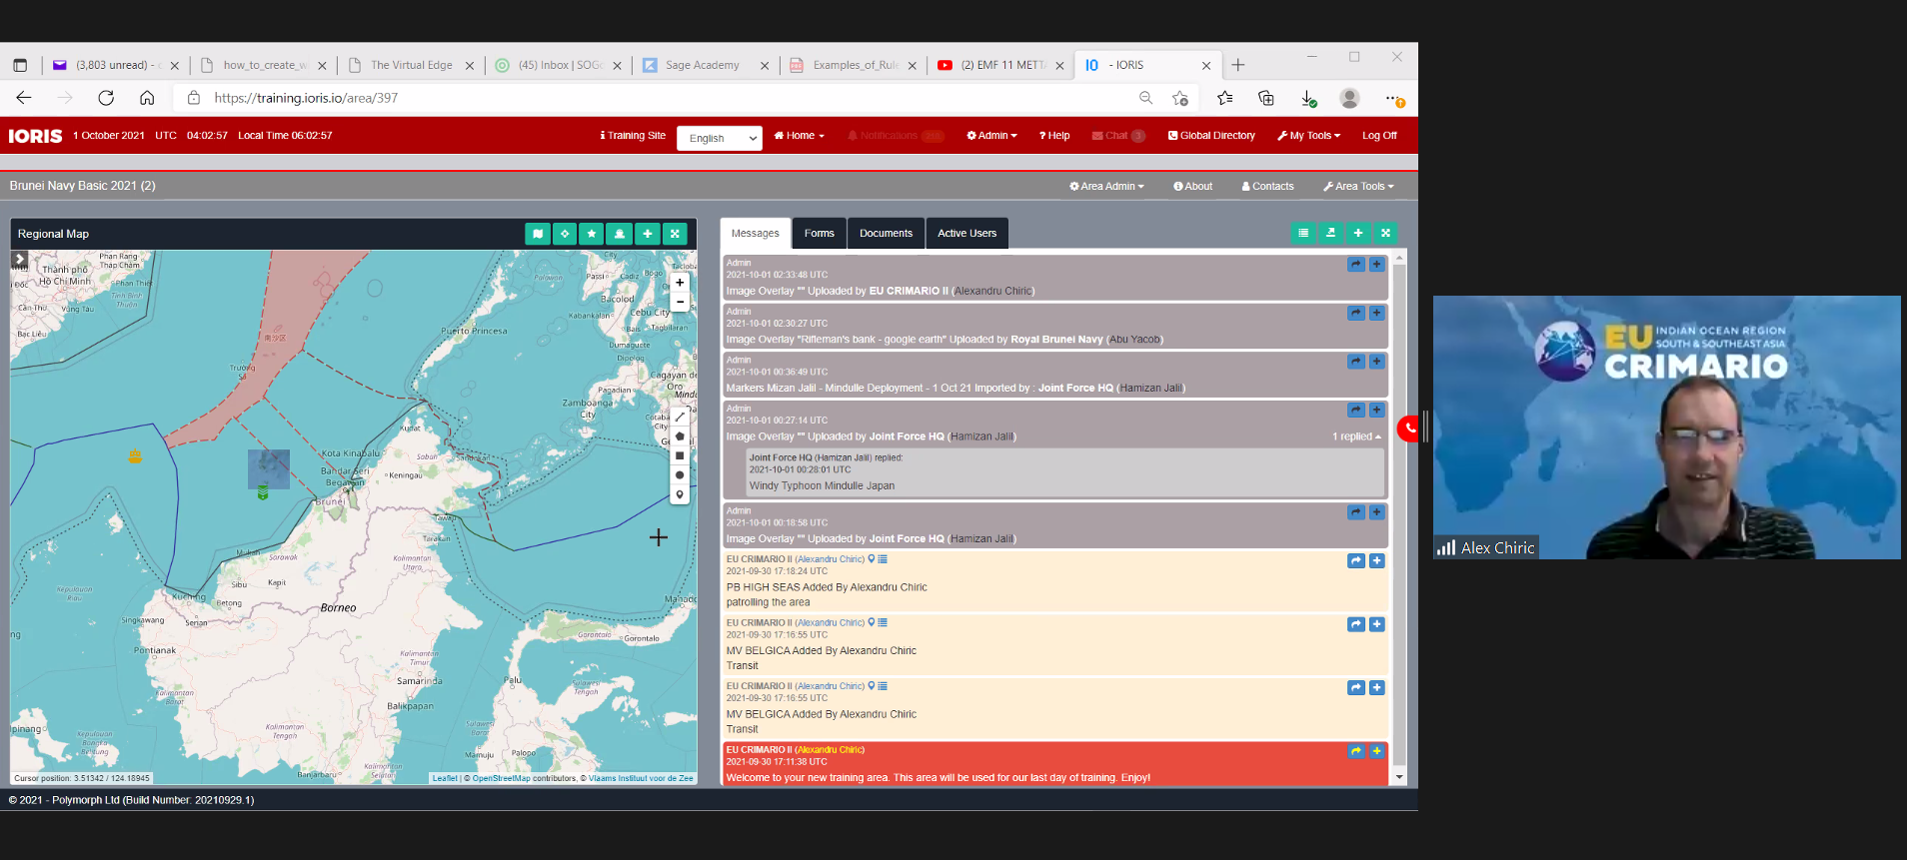Viewport: 1907px width, 860px height.
Task: Select the place marker map tool
Action: click(680, 494)
